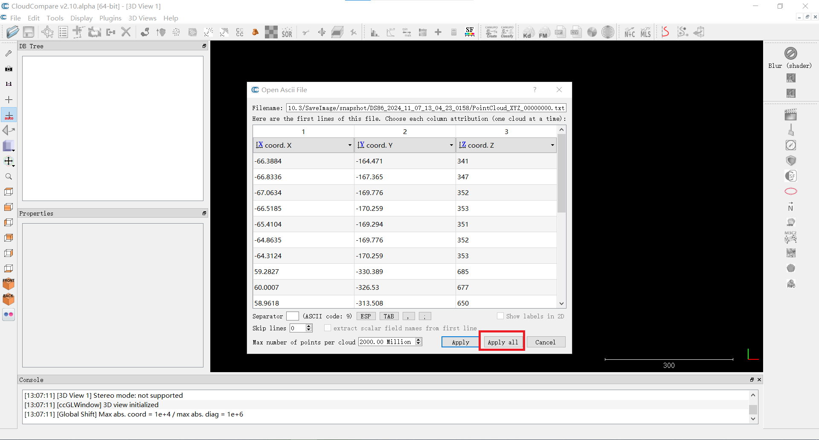Click the delete X toolbar icon

click(x=126, y=32)
